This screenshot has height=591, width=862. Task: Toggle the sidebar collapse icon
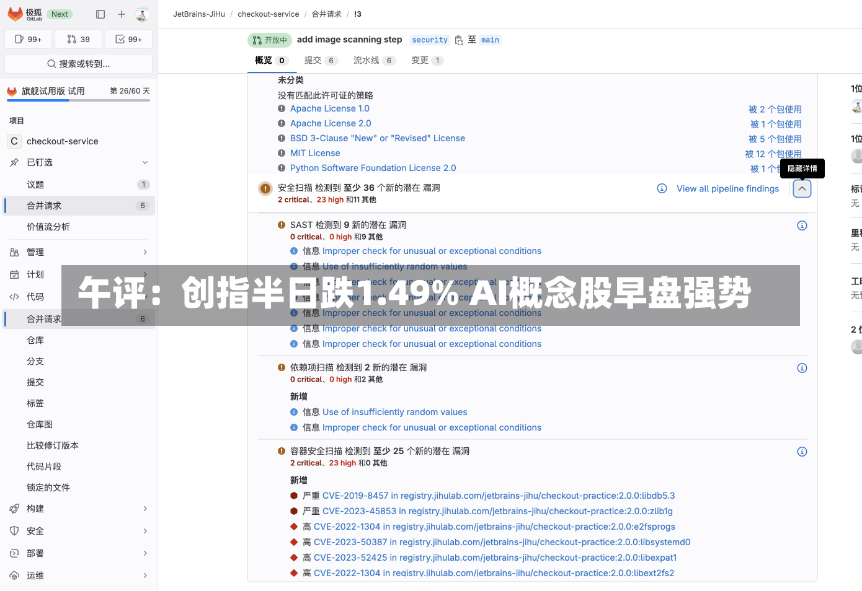pyautogui.click(x=100, y=14)
